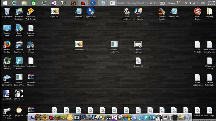Screen dimensions: 216x121
Task: Launch Gemeos Injector.exe
Action: [x=138, y=47]
